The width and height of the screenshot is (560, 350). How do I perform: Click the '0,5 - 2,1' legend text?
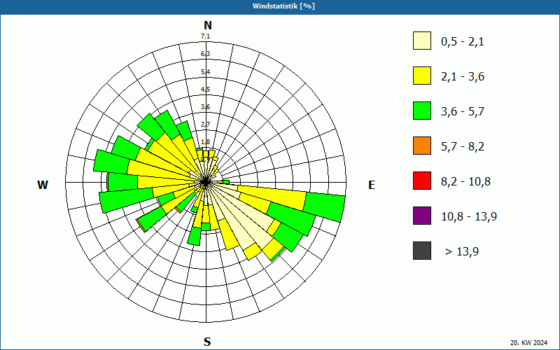click(x=463, y=42)
